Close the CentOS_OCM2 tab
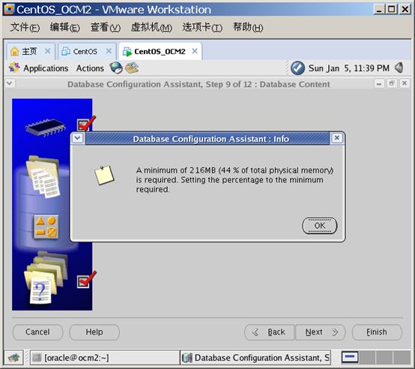Screen dimensions: 415x369 click(x=195, y=51)
